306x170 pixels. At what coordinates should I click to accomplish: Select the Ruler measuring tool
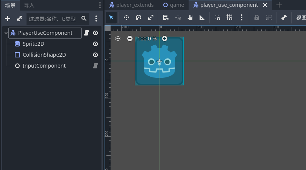coord(202,17)
